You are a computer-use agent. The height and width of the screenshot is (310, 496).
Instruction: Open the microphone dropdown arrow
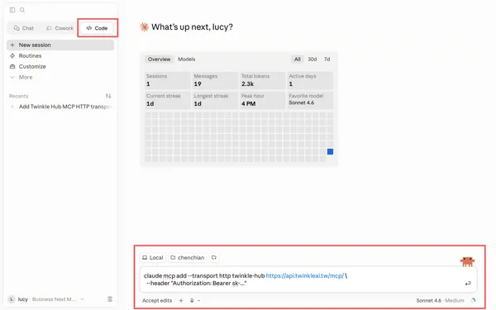(198, 301)
